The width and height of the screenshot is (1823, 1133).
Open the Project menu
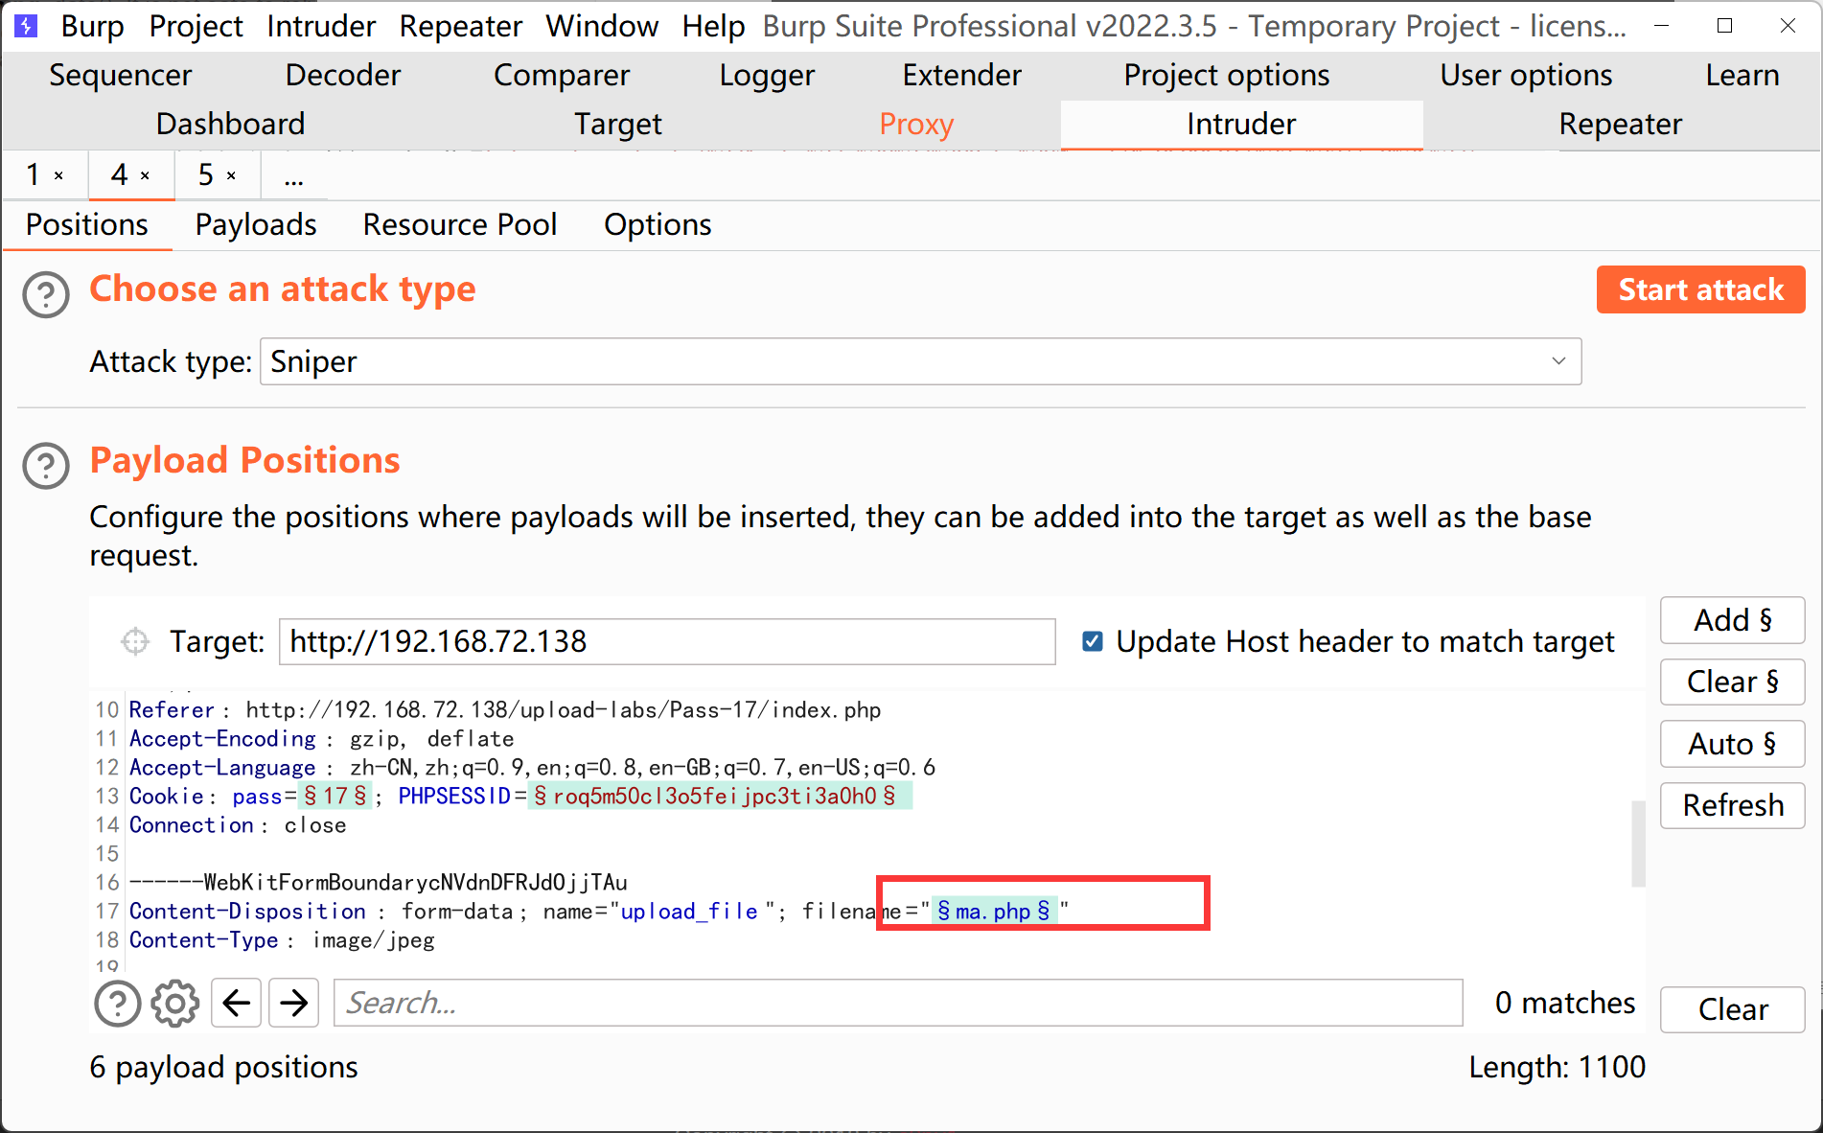coord(196,26)
